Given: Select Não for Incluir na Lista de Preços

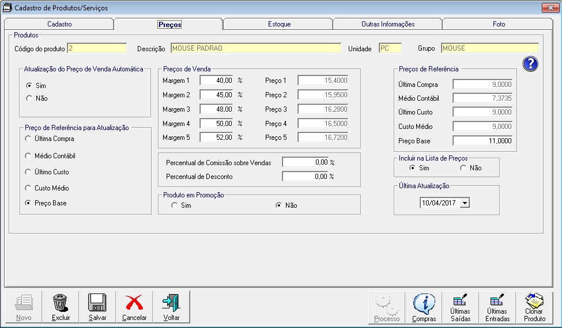Looking at the screenshot, I should coord(463,168).
